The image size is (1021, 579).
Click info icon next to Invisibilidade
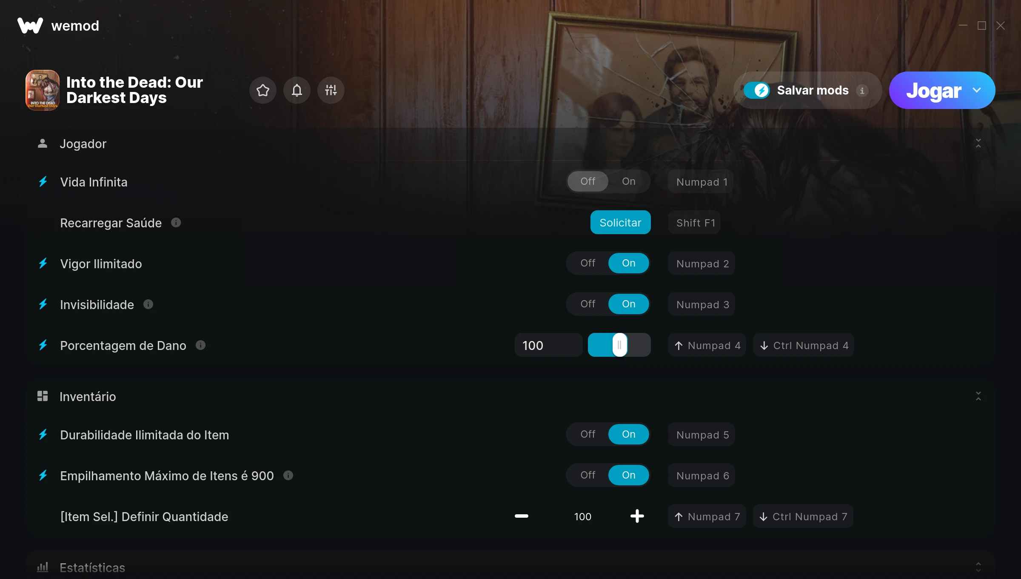point(148,304)
